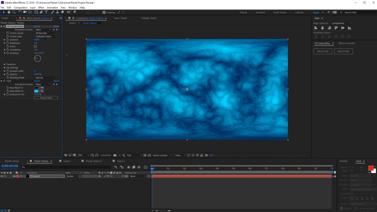Click the Map White To color swatch

(x=36, y=91)
